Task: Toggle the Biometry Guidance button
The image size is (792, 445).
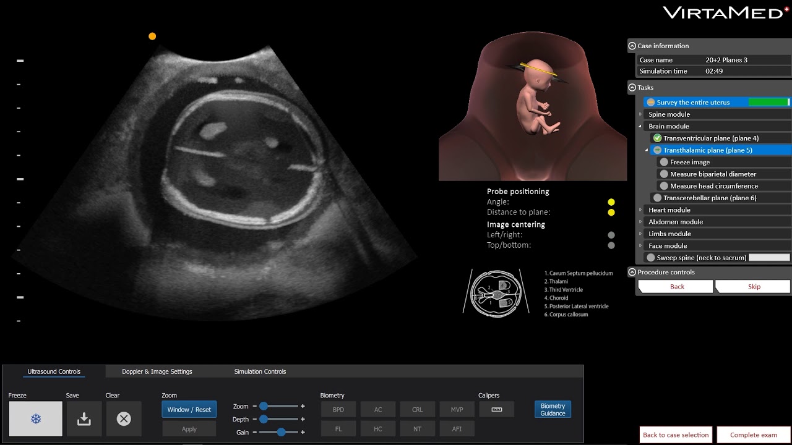Action: 552,409
